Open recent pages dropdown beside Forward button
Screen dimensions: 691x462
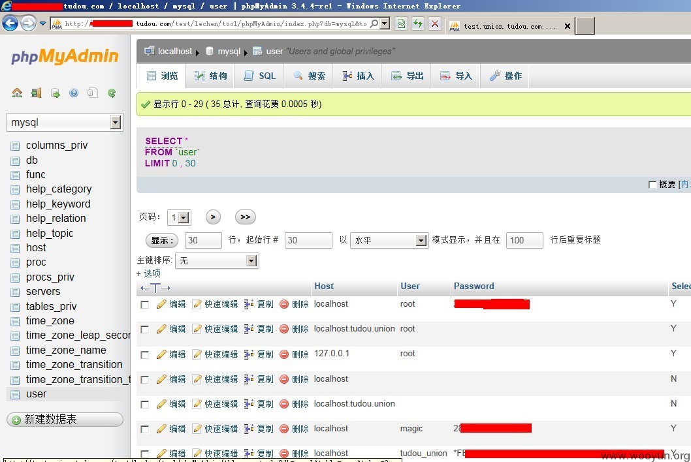pyautogui.click(x=42, y=23)
